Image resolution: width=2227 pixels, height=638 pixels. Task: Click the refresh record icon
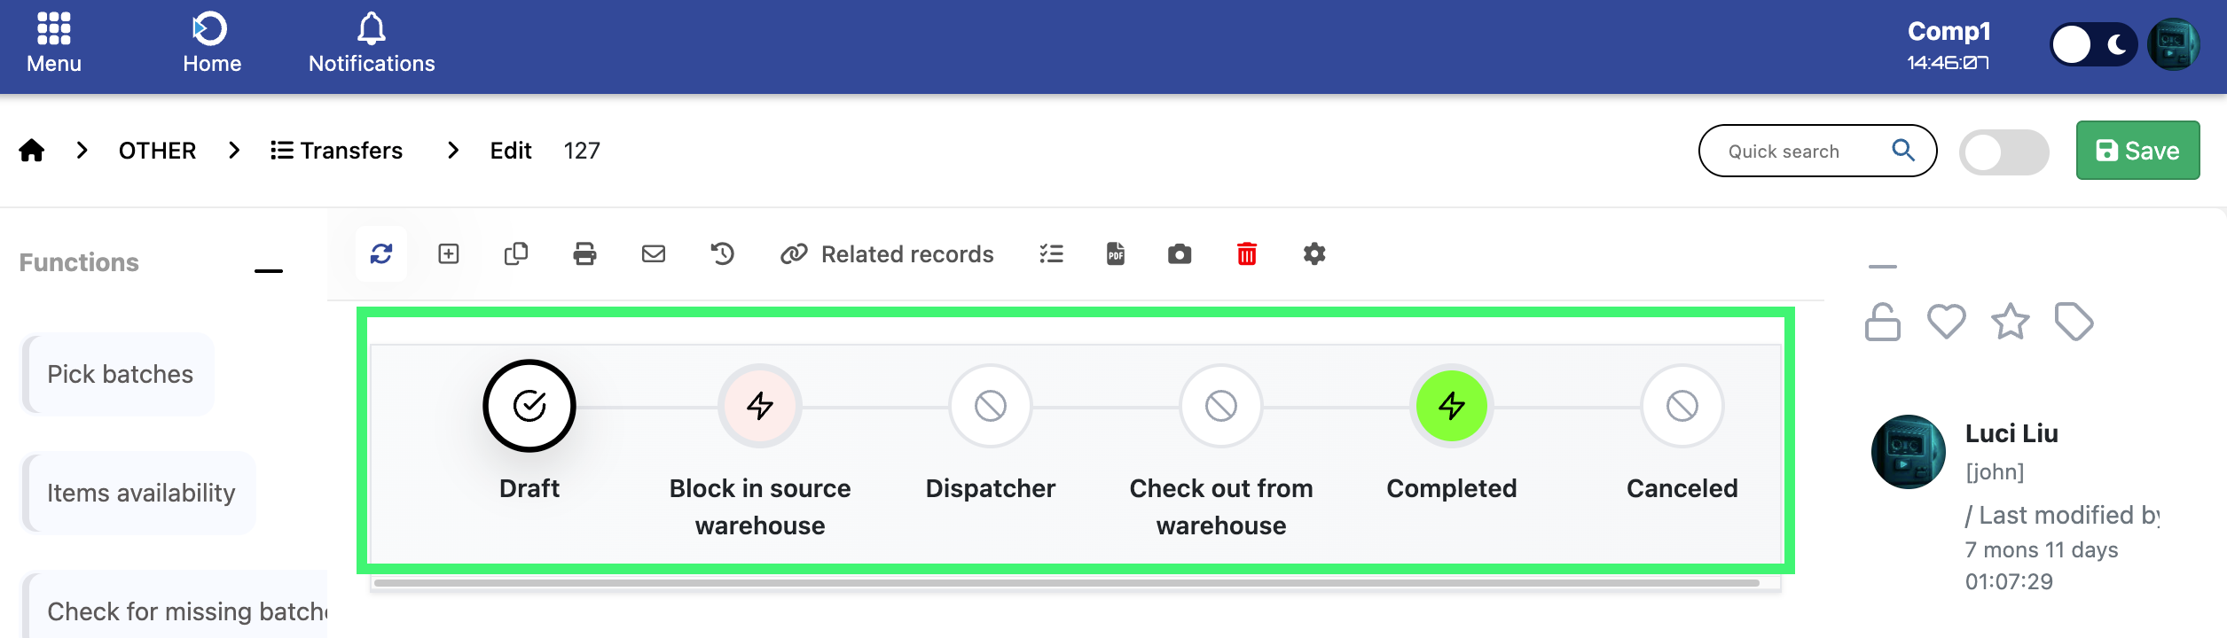pos(381,254)
